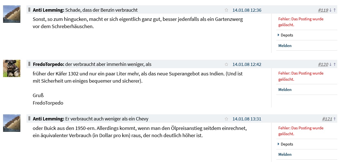Click the down arrow next to #119
The height and width of the screenshot is (163, 342).
click(331, 10)
